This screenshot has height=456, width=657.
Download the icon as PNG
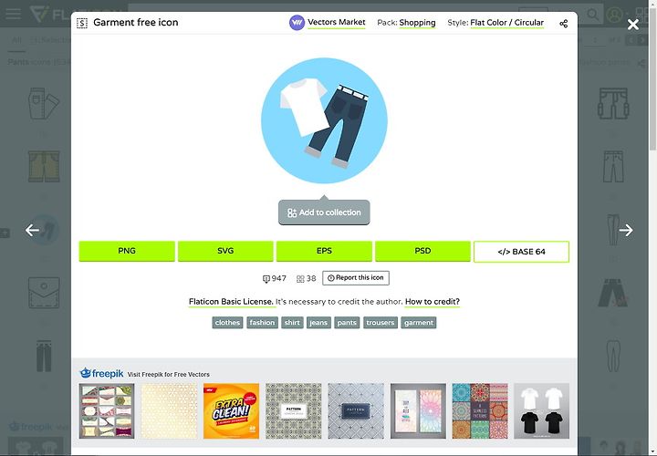127,251
